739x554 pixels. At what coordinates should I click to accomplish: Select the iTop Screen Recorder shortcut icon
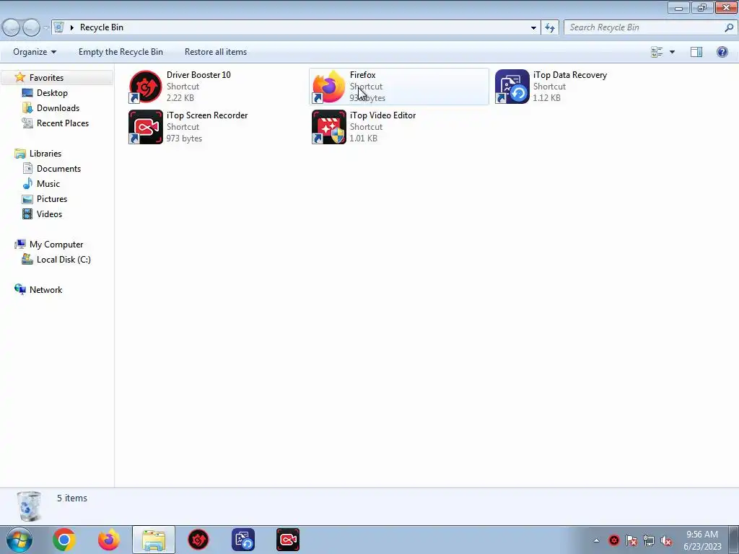pyautogui.click(x=146, y=127)
